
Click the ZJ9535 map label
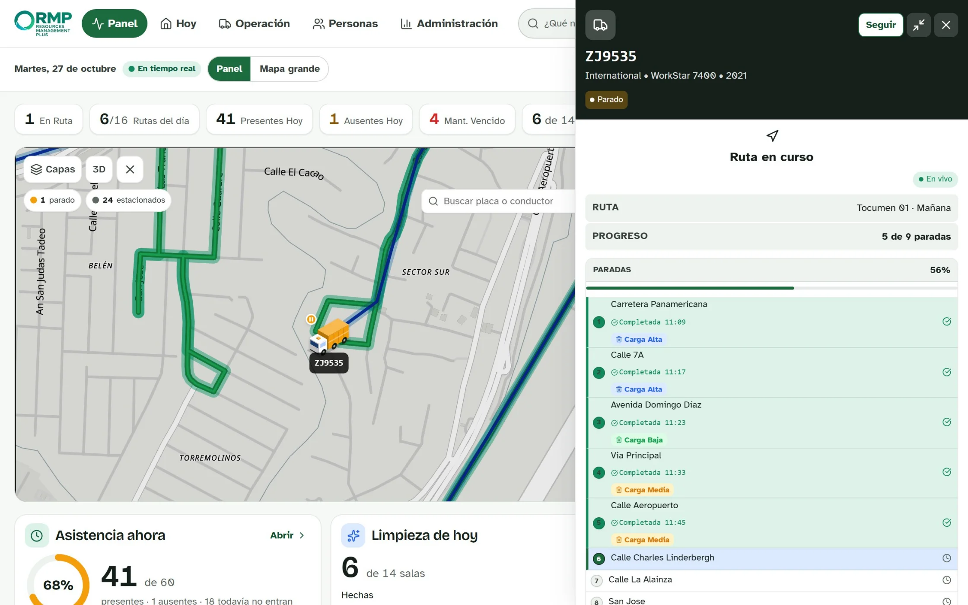329,363
